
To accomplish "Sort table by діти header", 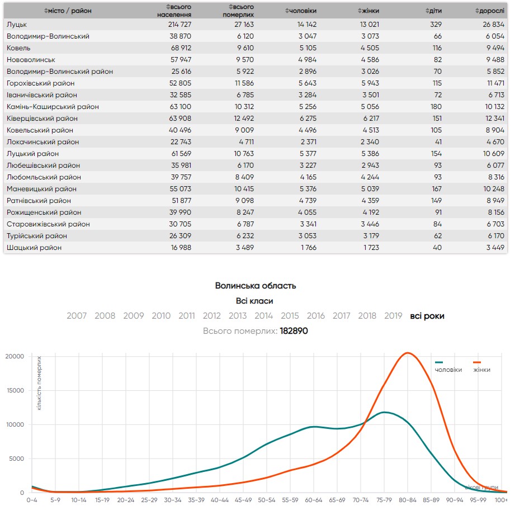I will [x=433, y=11].
